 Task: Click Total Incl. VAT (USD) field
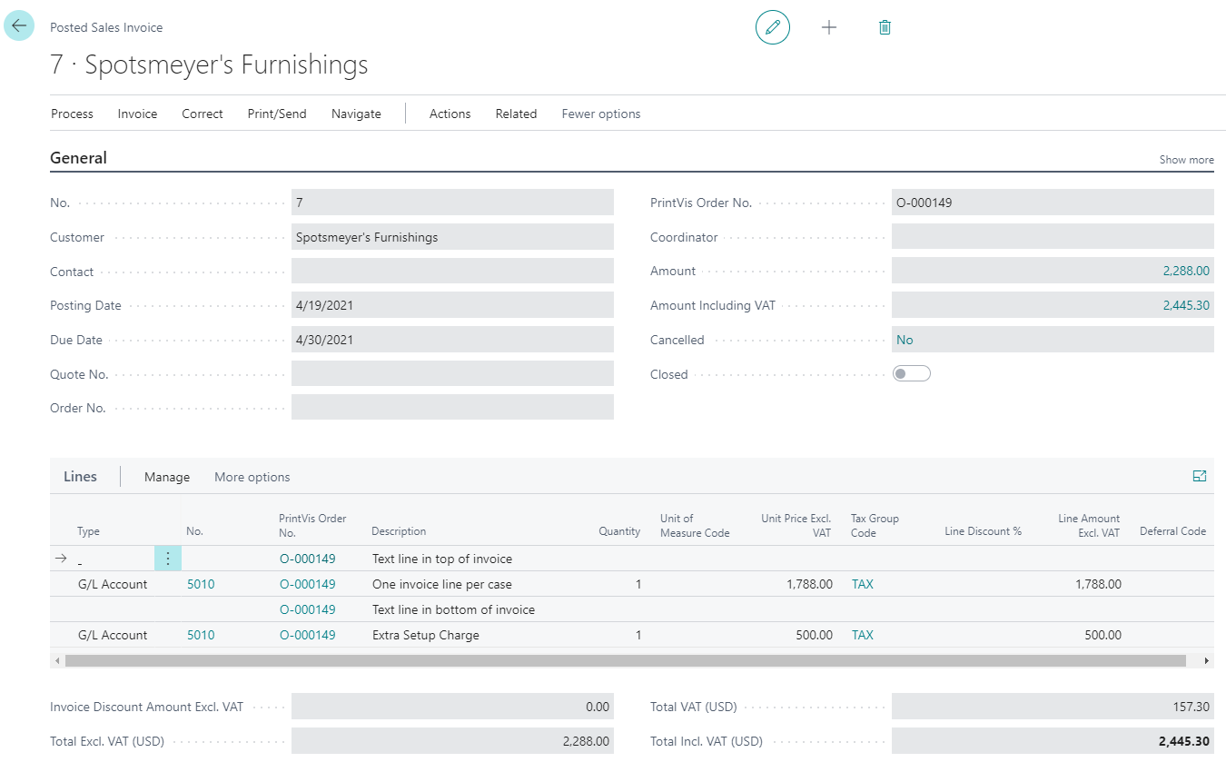1053,740
